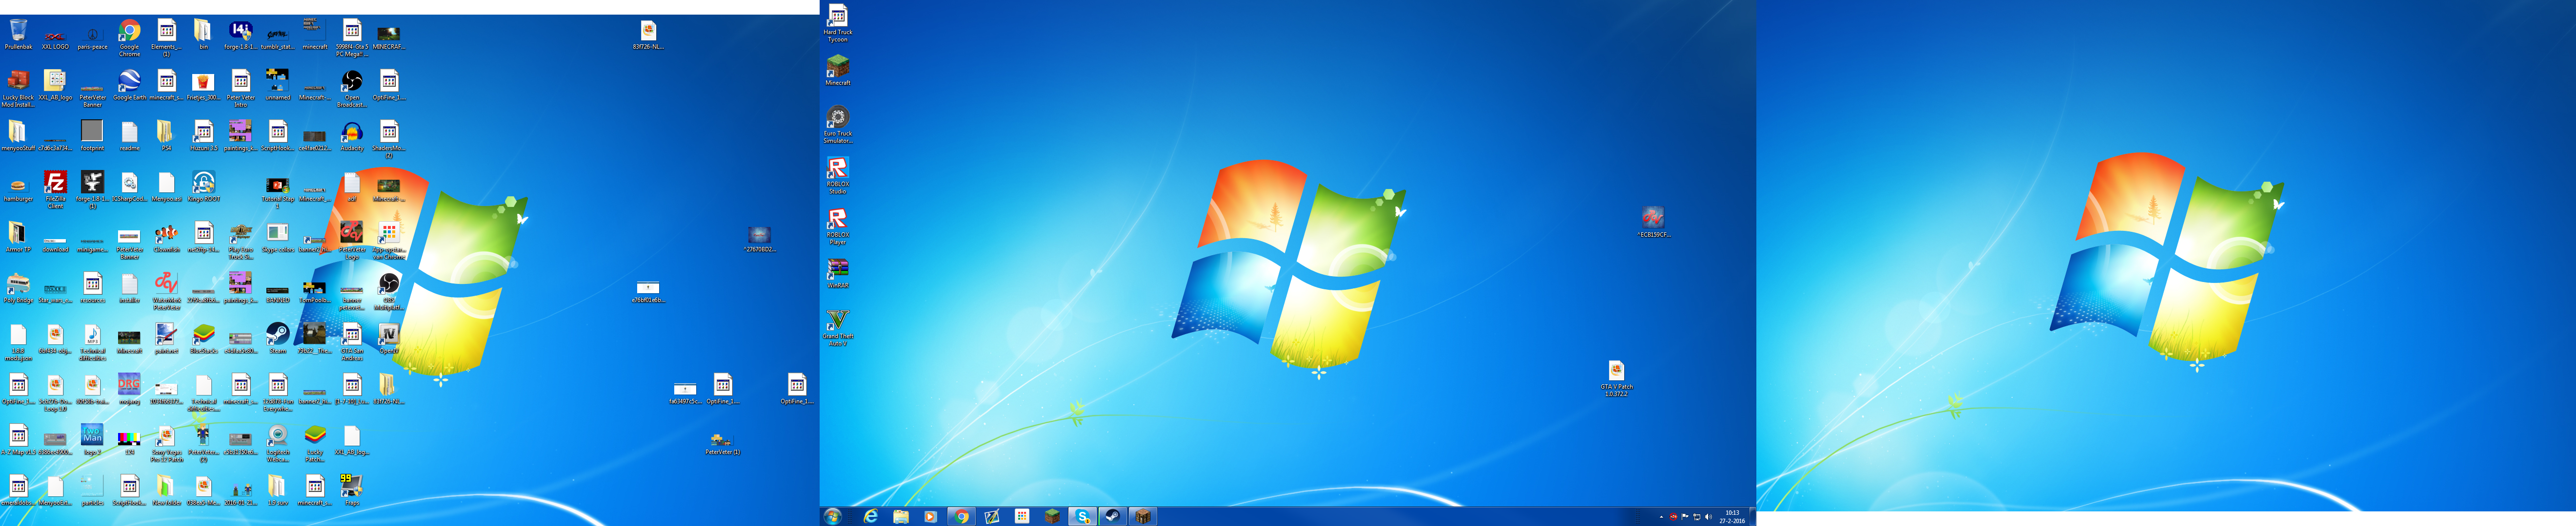Select the Prullenbak recycle bin icon

(x=18, y=35)
